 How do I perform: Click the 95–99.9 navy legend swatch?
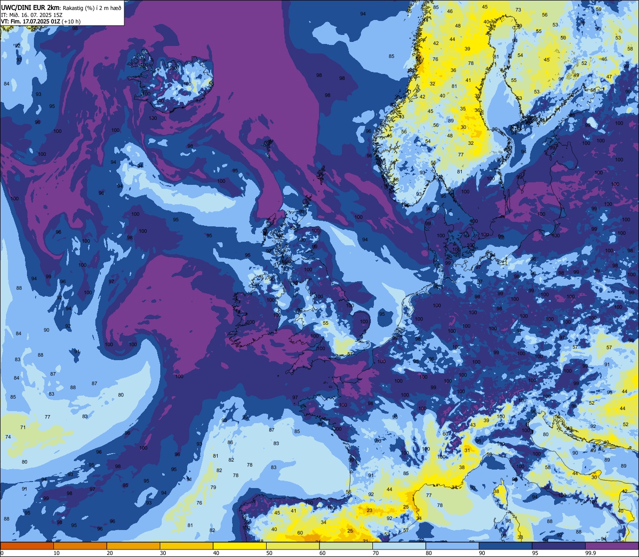coord(559,546)
